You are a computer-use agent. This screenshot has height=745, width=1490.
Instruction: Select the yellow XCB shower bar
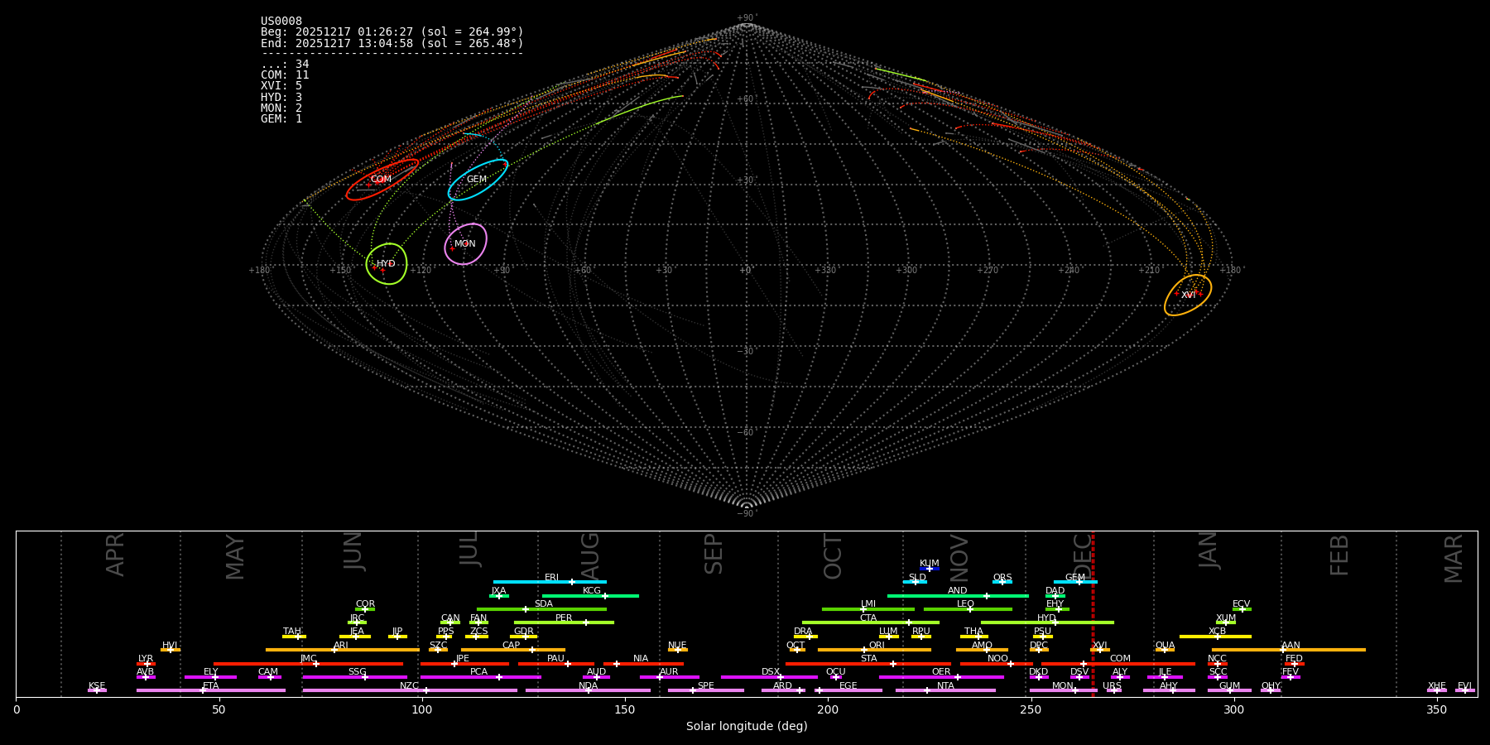pos(1215,637)
